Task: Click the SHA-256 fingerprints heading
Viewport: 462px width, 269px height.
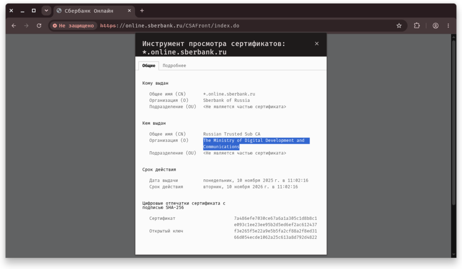Action: point(184,205)
